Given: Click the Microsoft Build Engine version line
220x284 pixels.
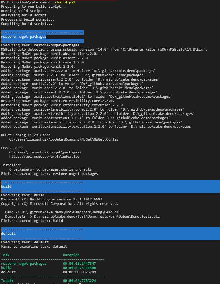Looking at the screenshot, I should pyautogui.click(x=51, y=199).
